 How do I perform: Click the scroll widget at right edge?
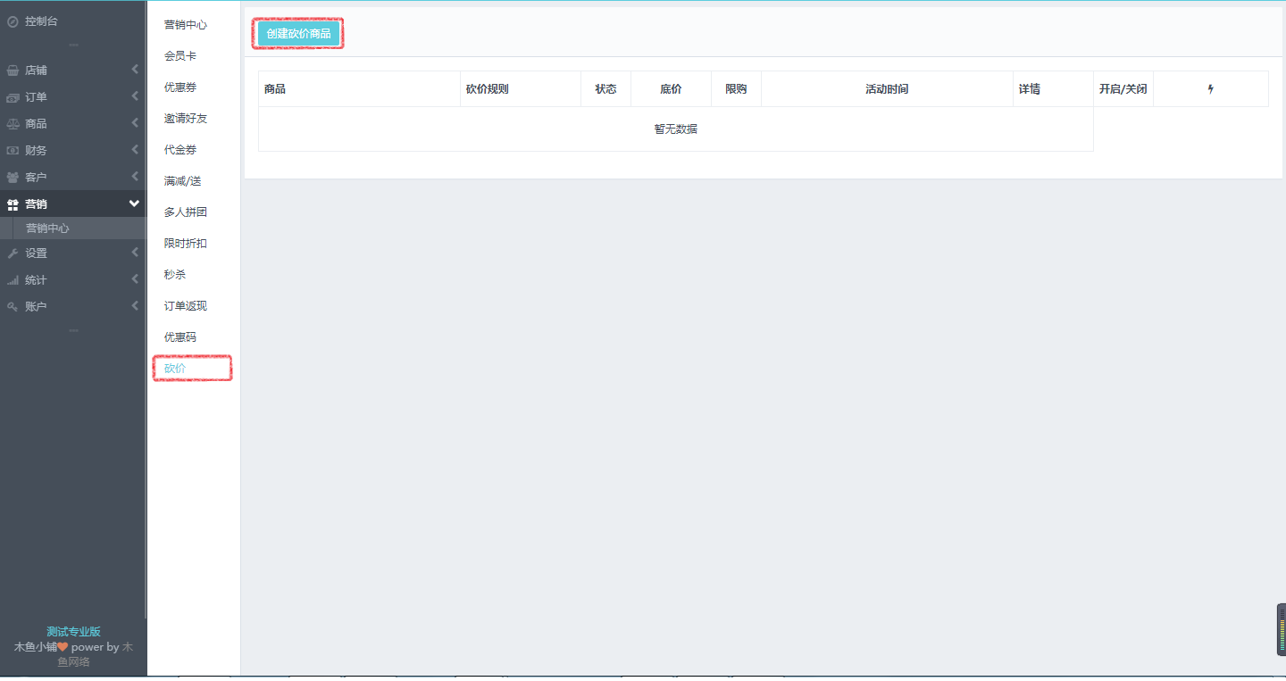click(x=1281, y=630)
